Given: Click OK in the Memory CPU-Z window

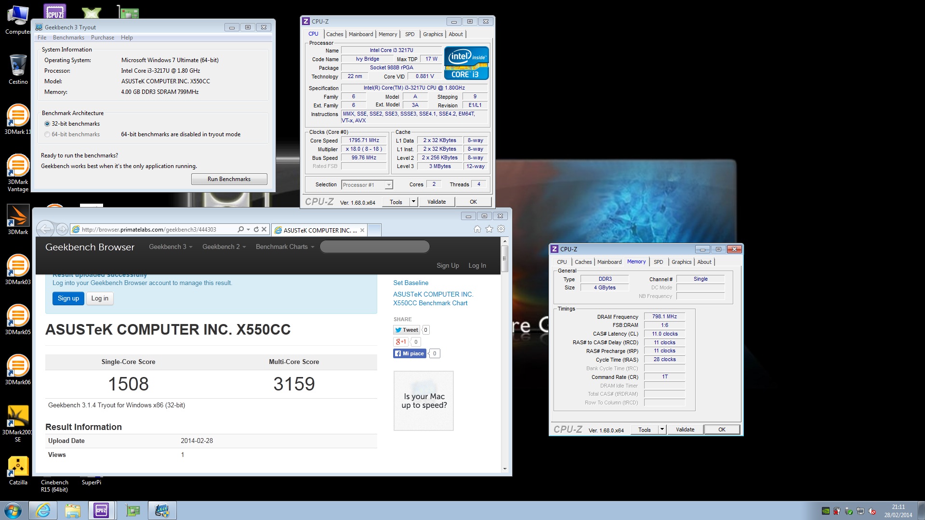Looking at the screenshot, I should pyautogui.click(x=722, y=429).
